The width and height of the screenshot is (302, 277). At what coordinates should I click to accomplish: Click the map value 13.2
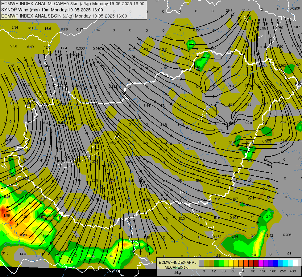[163, 49]
